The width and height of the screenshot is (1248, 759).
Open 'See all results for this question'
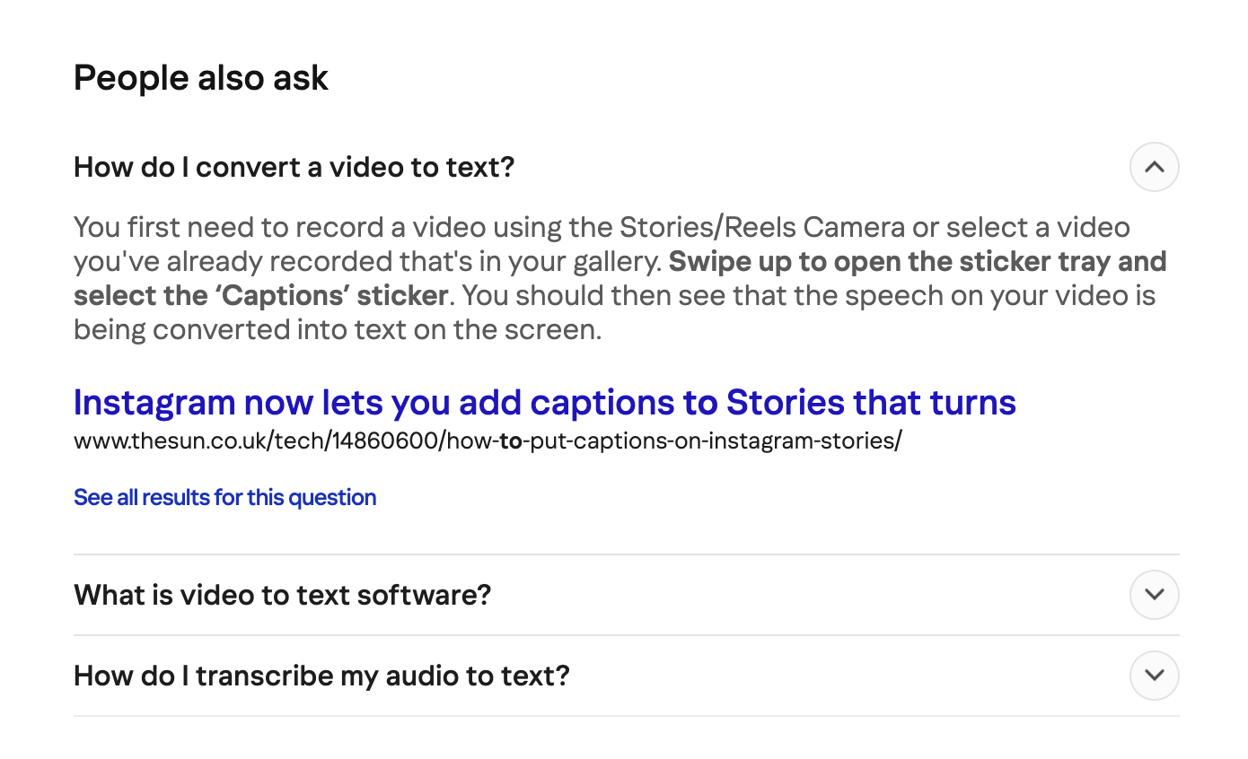pos(224,497)
